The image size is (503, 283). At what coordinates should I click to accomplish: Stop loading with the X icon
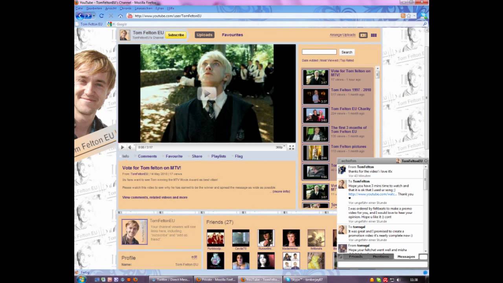pos(111,16)
